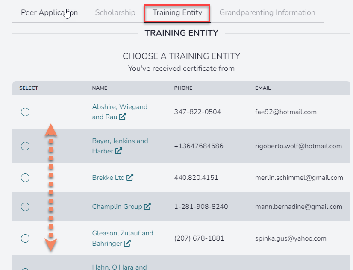Click external link icon beside Brekke Ltd
353x270 pixels.
click(130, 177)
